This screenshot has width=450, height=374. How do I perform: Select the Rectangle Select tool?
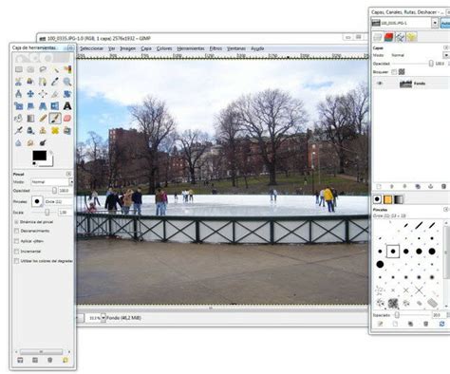click(19, 69)
